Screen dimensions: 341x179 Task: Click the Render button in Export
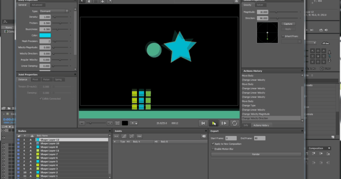pyautogui.click(x=256, y=154)
